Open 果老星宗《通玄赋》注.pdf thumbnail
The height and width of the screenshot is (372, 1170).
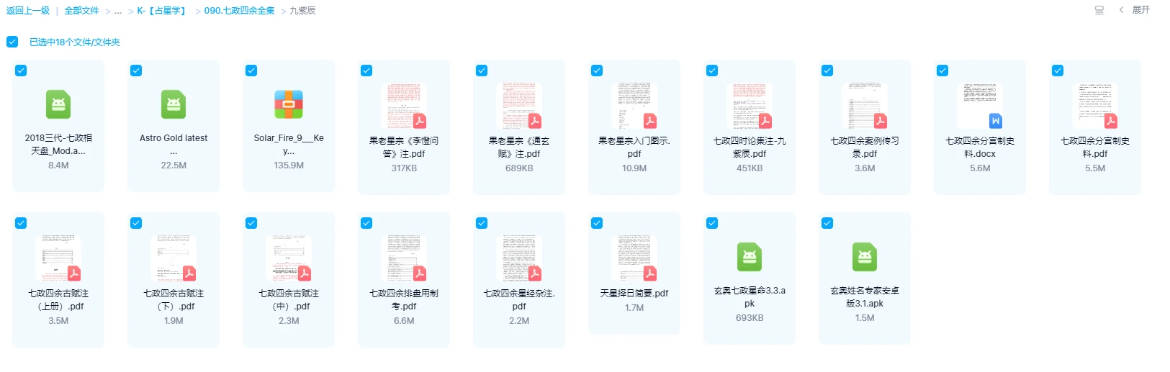click(519, 106)
